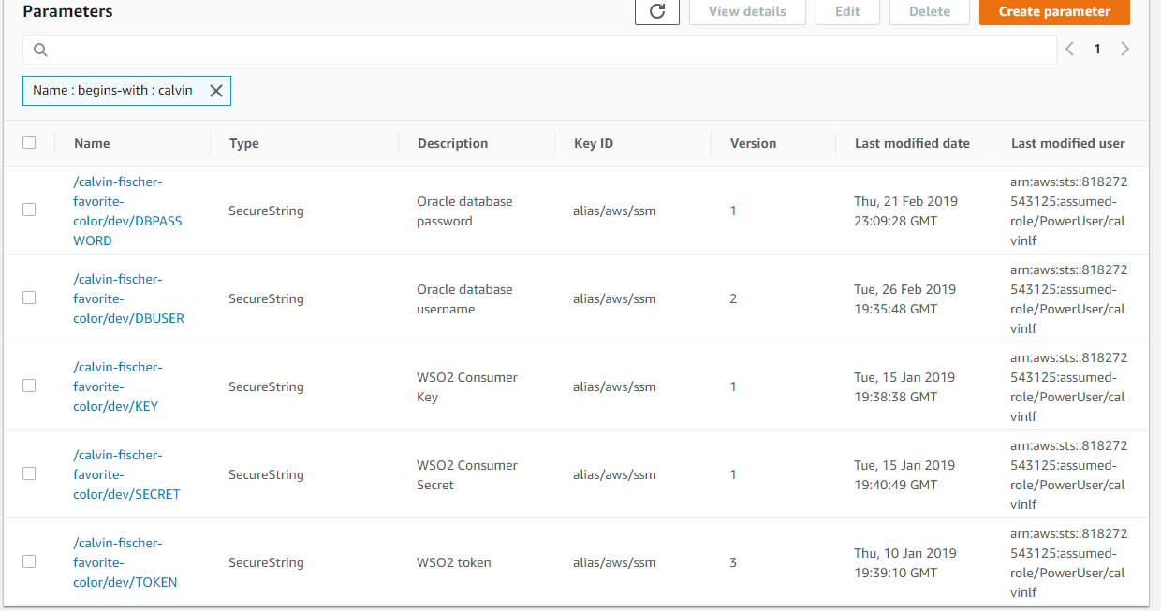Click 'WSO2 Consumer Secret' description
Viewport: 1161px width, 611px height.
point(467,475)
